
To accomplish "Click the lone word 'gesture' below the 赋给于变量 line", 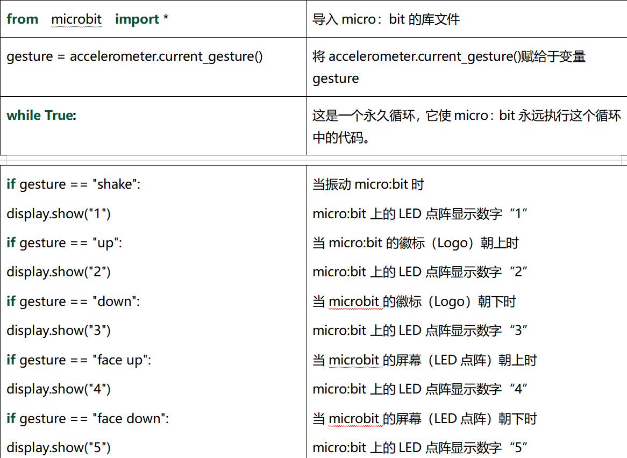I will coord(336,78).
